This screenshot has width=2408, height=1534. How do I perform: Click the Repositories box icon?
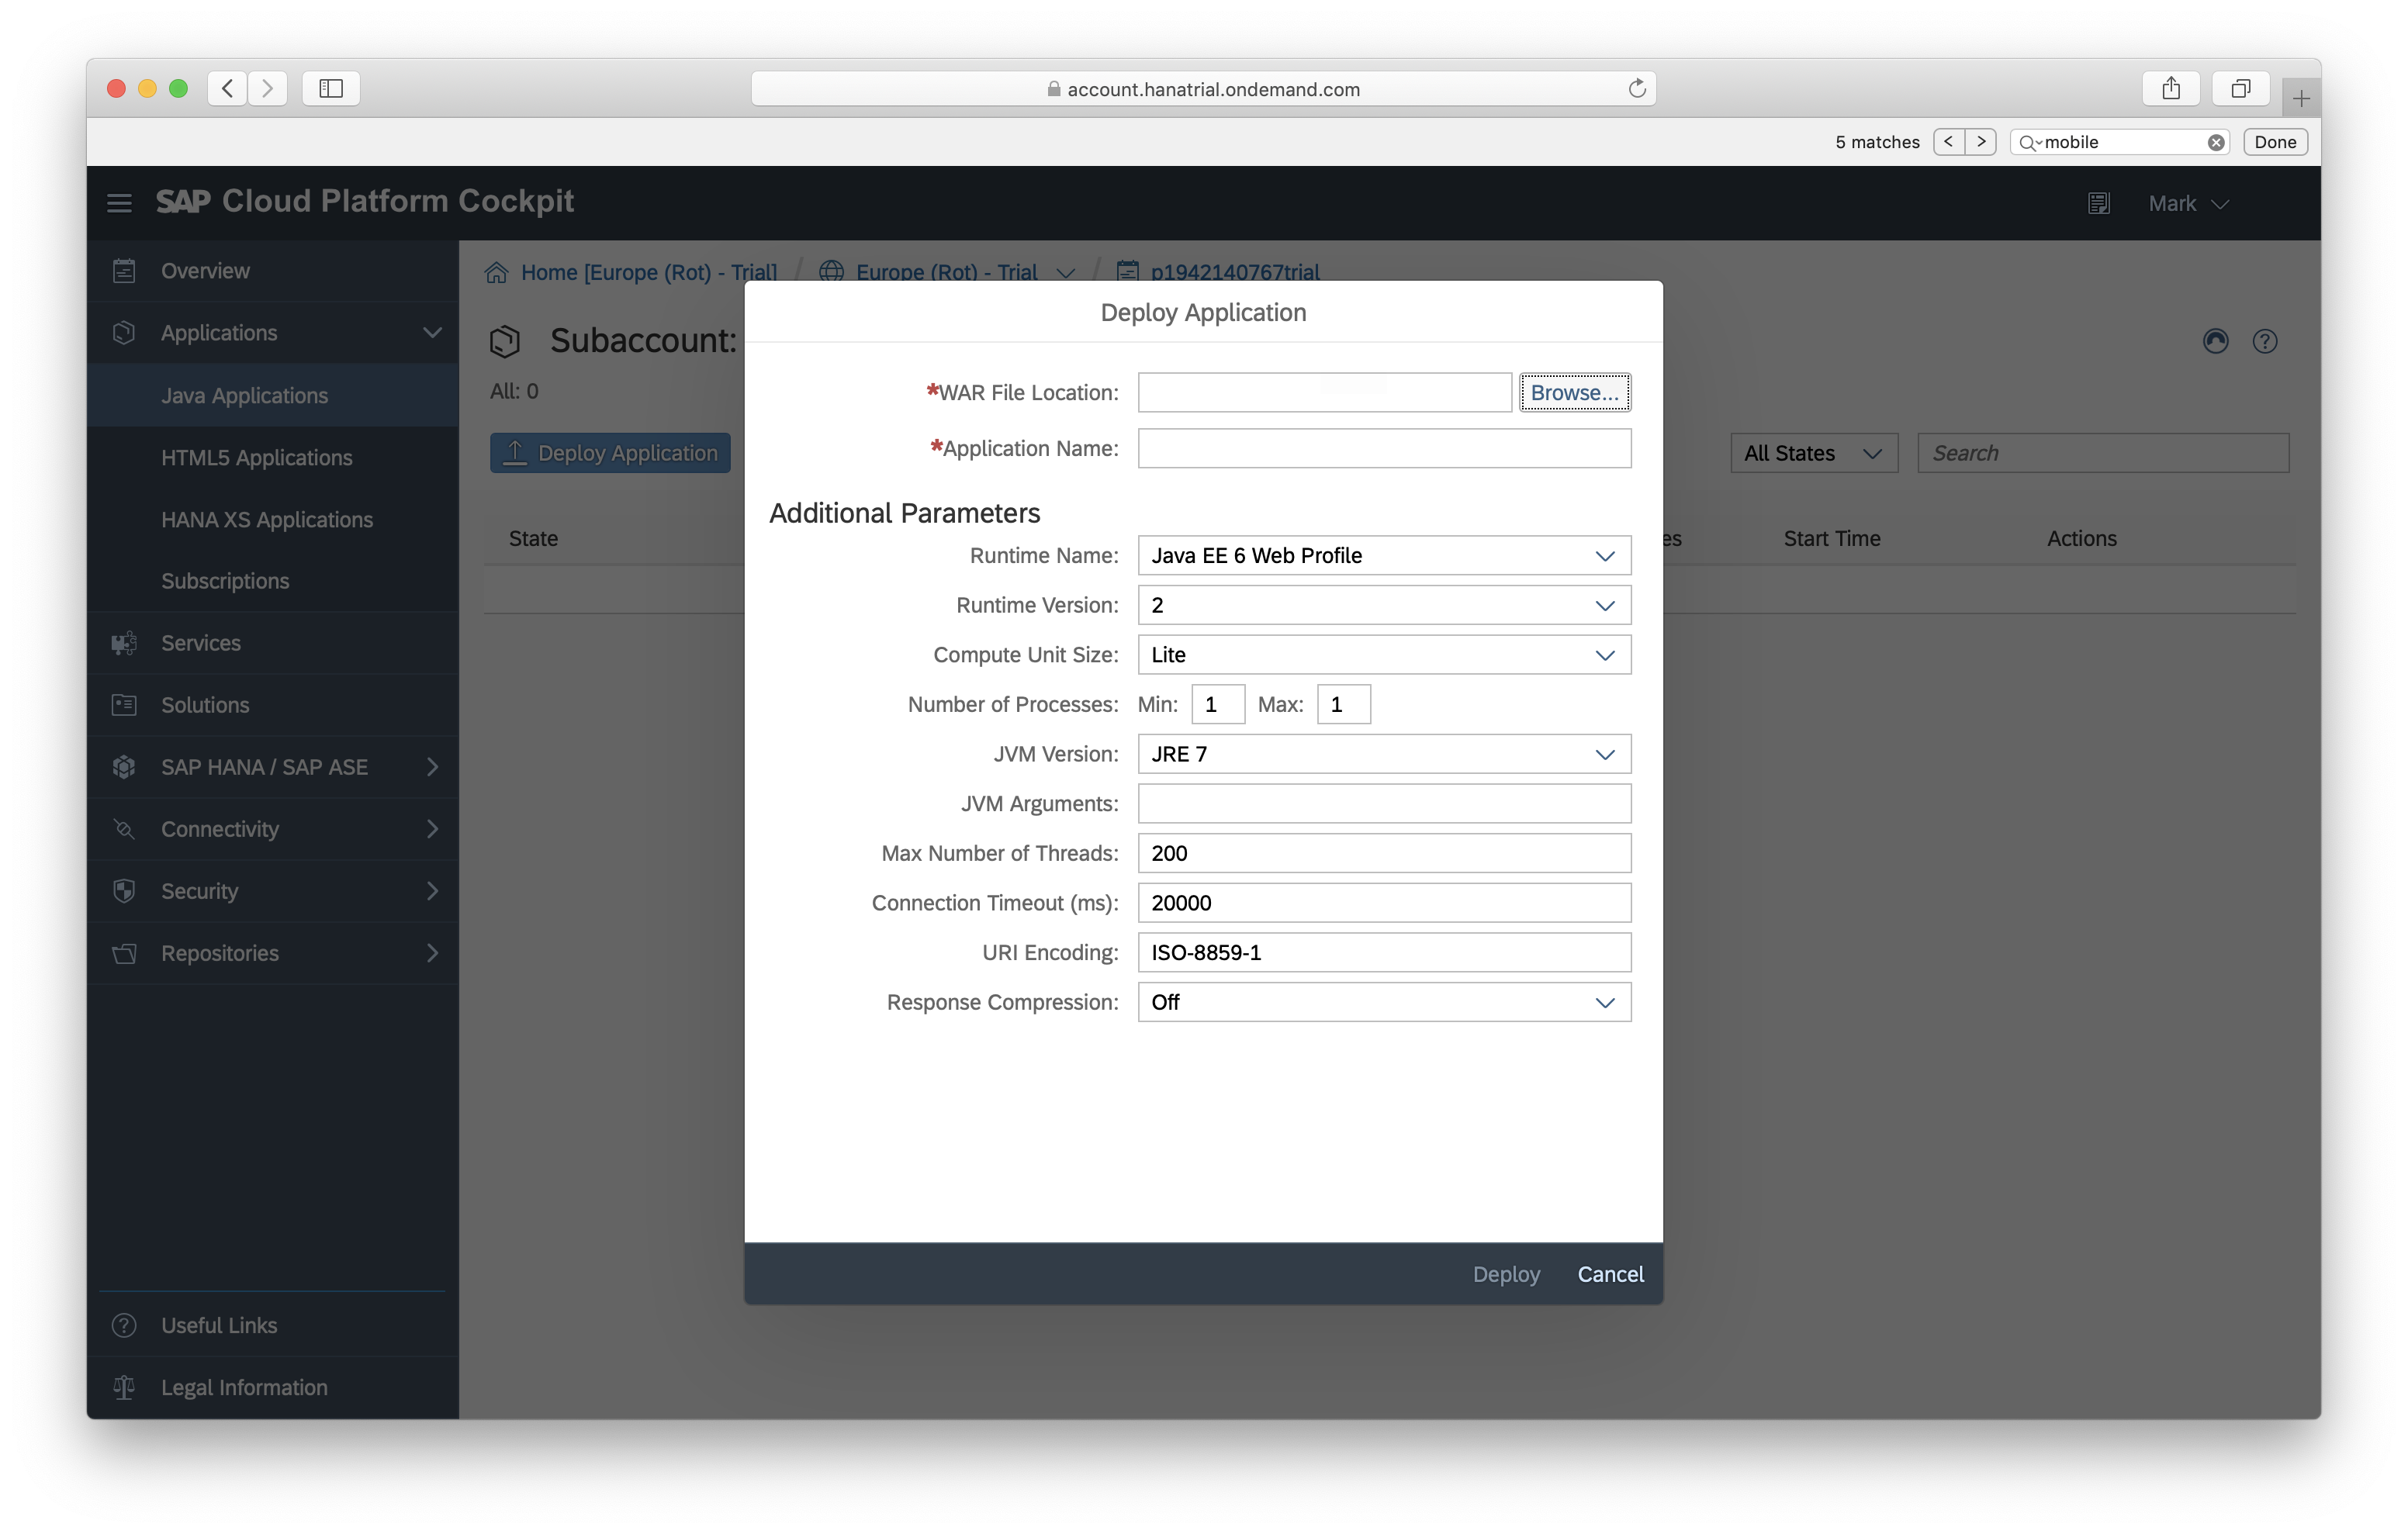124,953
